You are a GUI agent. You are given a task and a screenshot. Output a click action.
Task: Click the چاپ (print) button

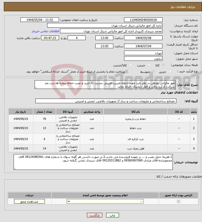coord(112,215)
